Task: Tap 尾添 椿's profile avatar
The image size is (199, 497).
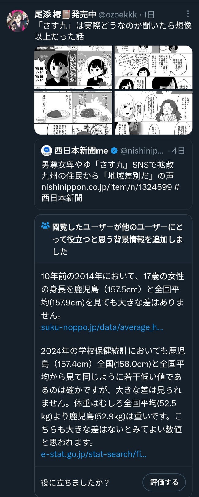Action: coord(18,21)
